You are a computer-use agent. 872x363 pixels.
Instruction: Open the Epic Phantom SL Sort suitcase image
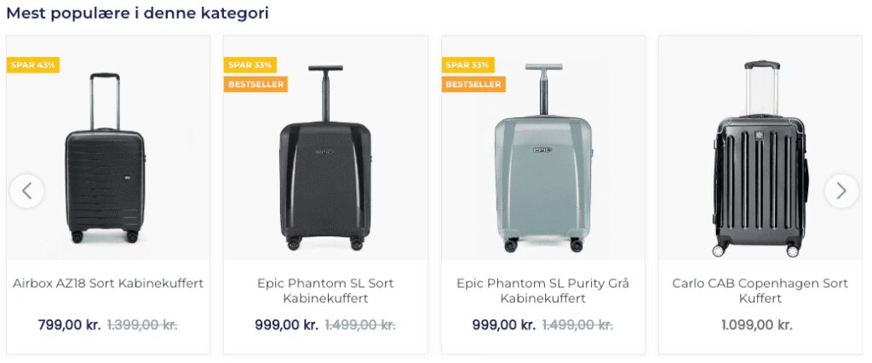(325, 158)
